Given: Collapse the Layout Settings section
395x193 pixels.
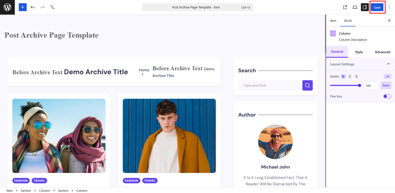Looking at the screenshot, I should (388, 64).
